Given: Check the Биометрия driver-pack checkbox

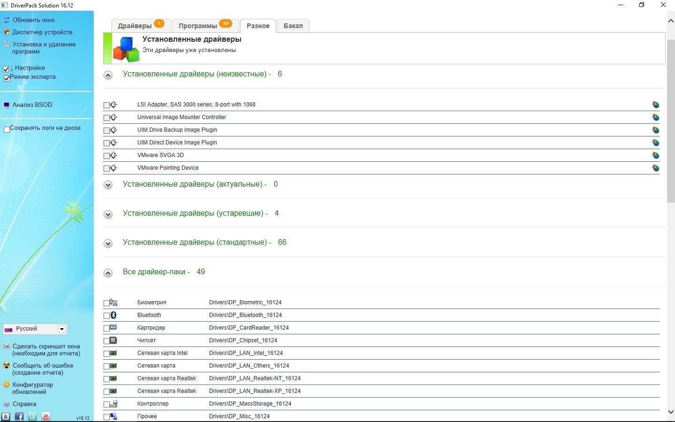Looking at the screenshot, I should pyautogui.click(x=106, y=303).
